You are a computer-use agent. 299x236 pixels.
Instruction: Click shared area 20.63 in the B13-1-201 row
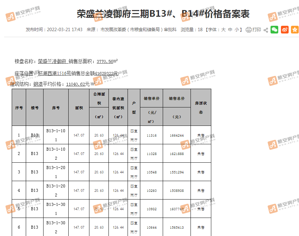tap(99, 172)
